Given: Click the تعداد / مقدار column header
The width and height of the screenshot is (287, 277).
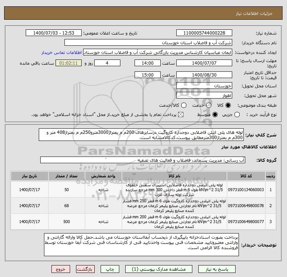Looking at the screenshot, I should (x=66, y=176).
